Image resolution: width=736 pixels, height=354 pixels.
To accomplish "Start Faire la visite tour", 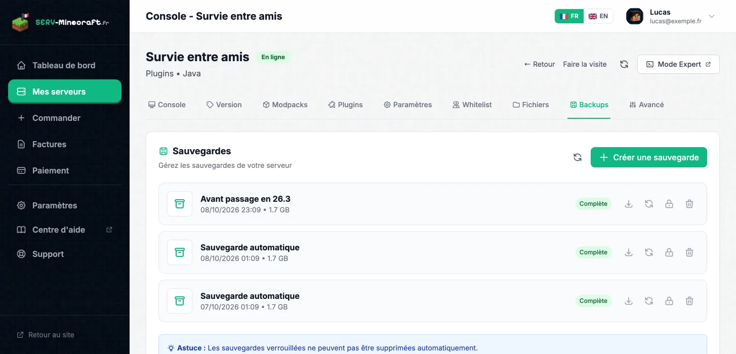I will (585, 64).
